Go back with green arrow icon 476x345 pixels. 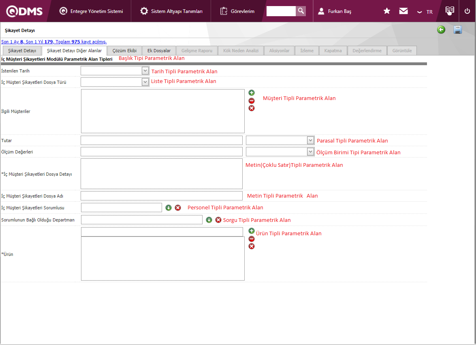[441, 30]
